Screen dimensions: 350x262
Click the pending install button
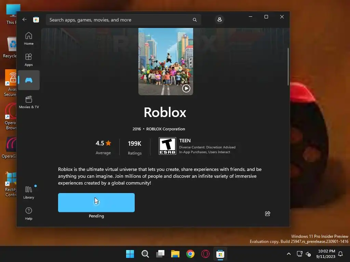(x=96, y=203)
